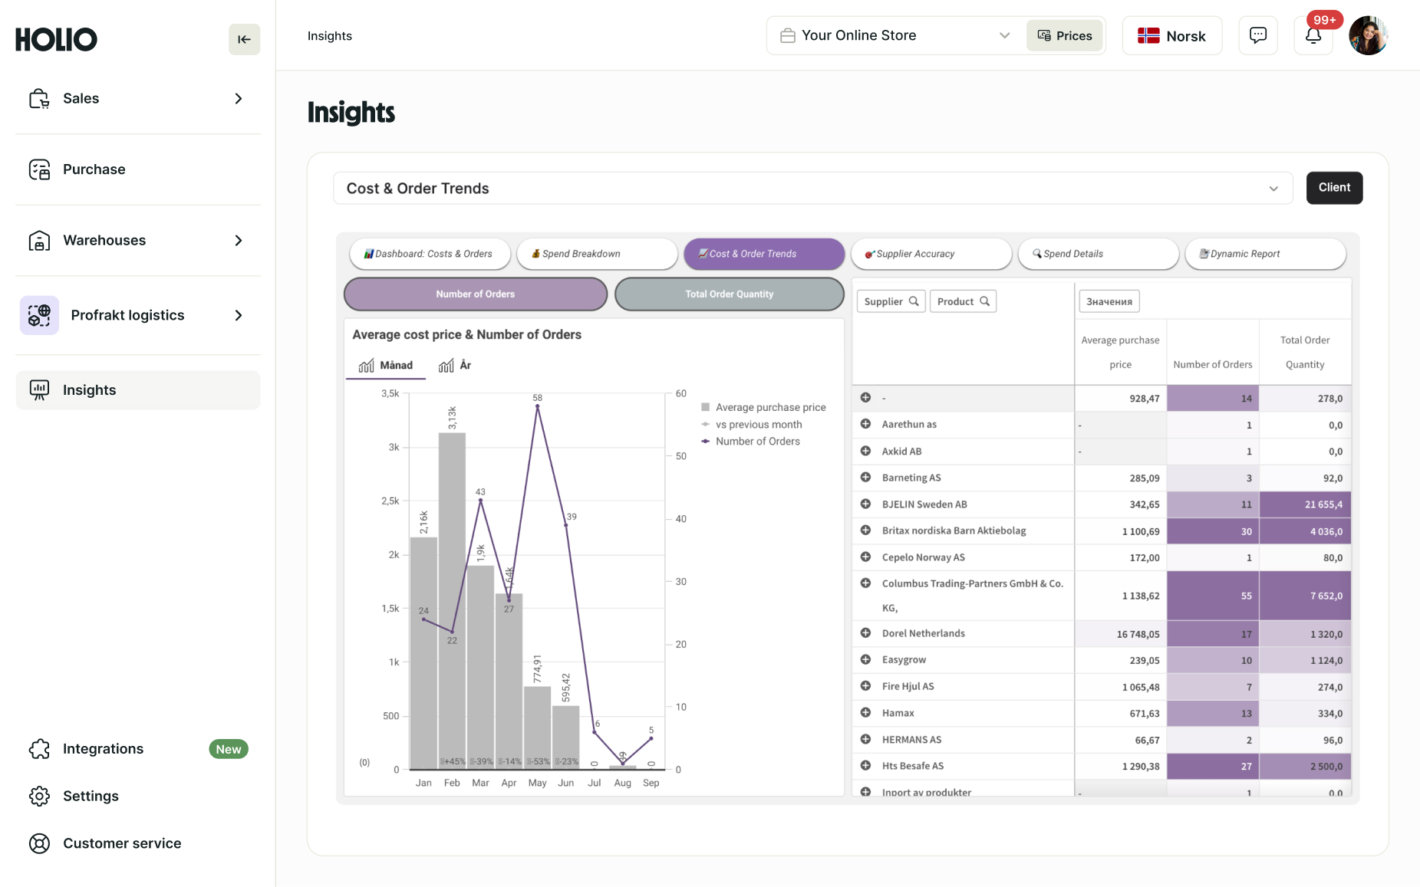Open the Norsk language selector

[x=1171, y=36]
